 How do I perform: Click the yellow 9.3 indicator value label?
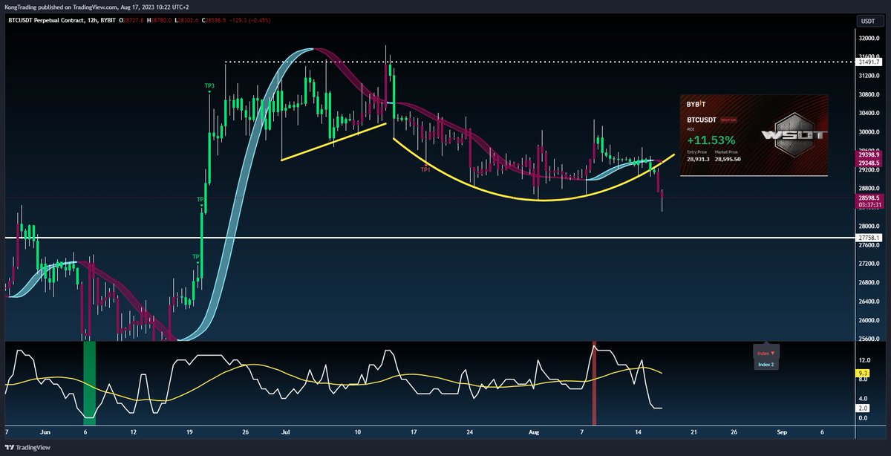[863, 373]
